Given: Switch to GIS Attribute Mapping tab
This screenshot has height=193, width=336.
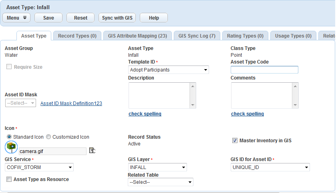Looking at the screenshot, I should point(137,36).
